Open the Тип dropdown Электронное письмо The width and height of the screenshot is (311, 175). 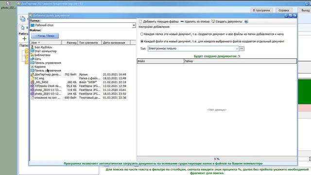[x=193, y=49]
